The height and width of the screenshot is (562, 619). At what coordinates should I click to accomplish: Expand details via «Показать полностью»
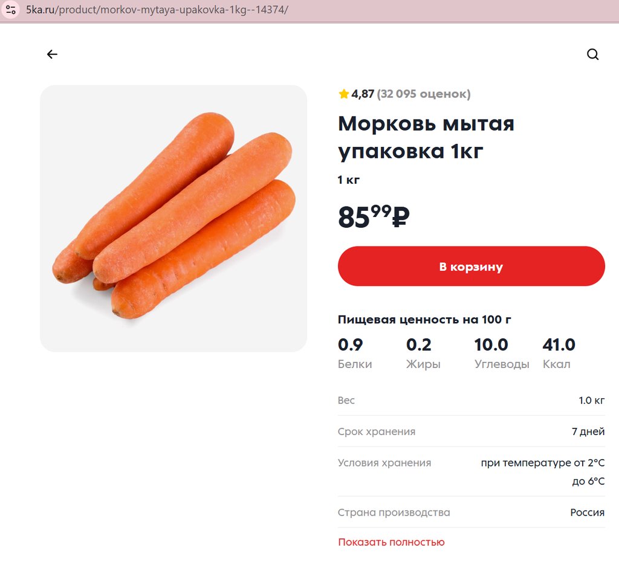point(391,542)
